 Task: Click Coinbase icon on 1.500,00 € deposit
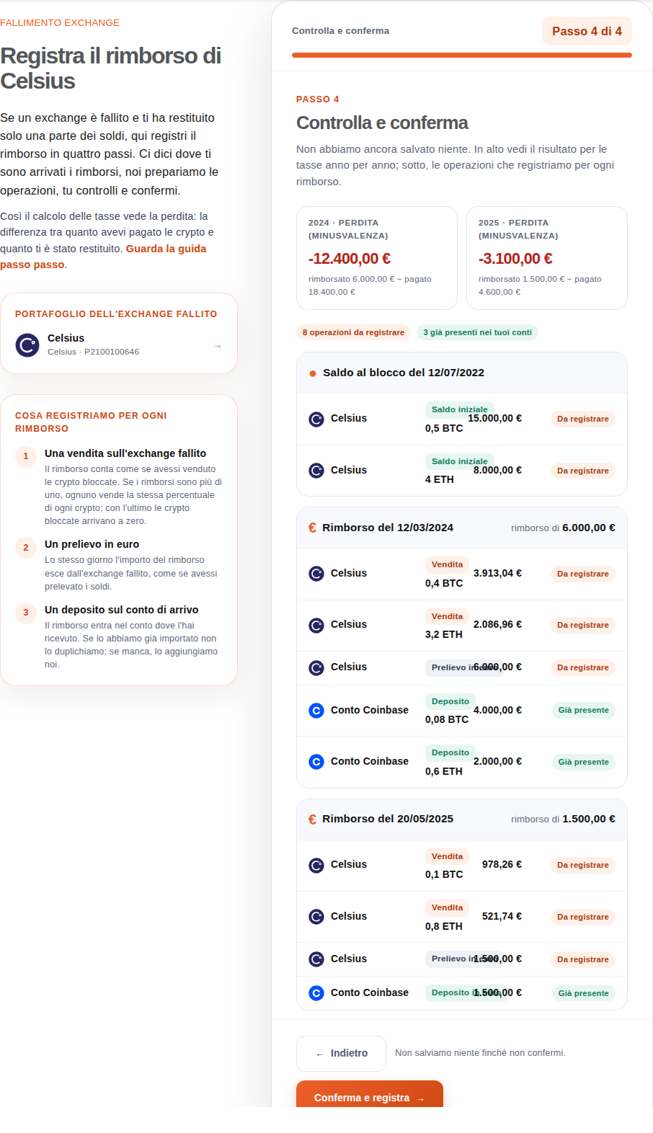pos(316,993)
